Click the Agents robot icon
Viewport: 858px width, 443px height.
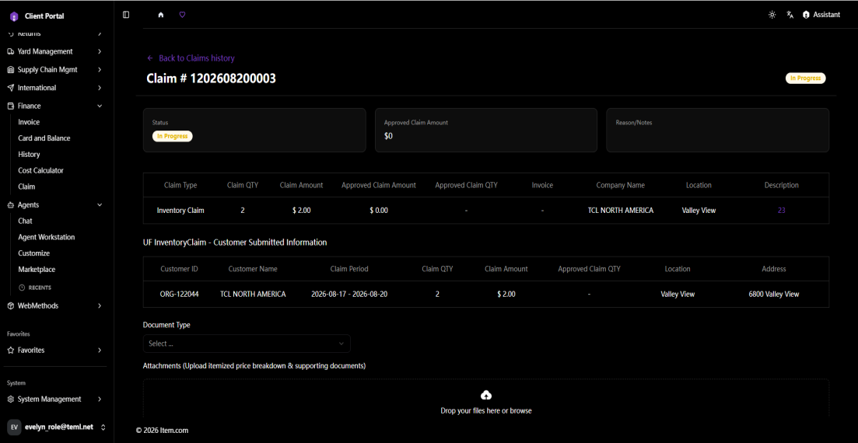(11, 205)
